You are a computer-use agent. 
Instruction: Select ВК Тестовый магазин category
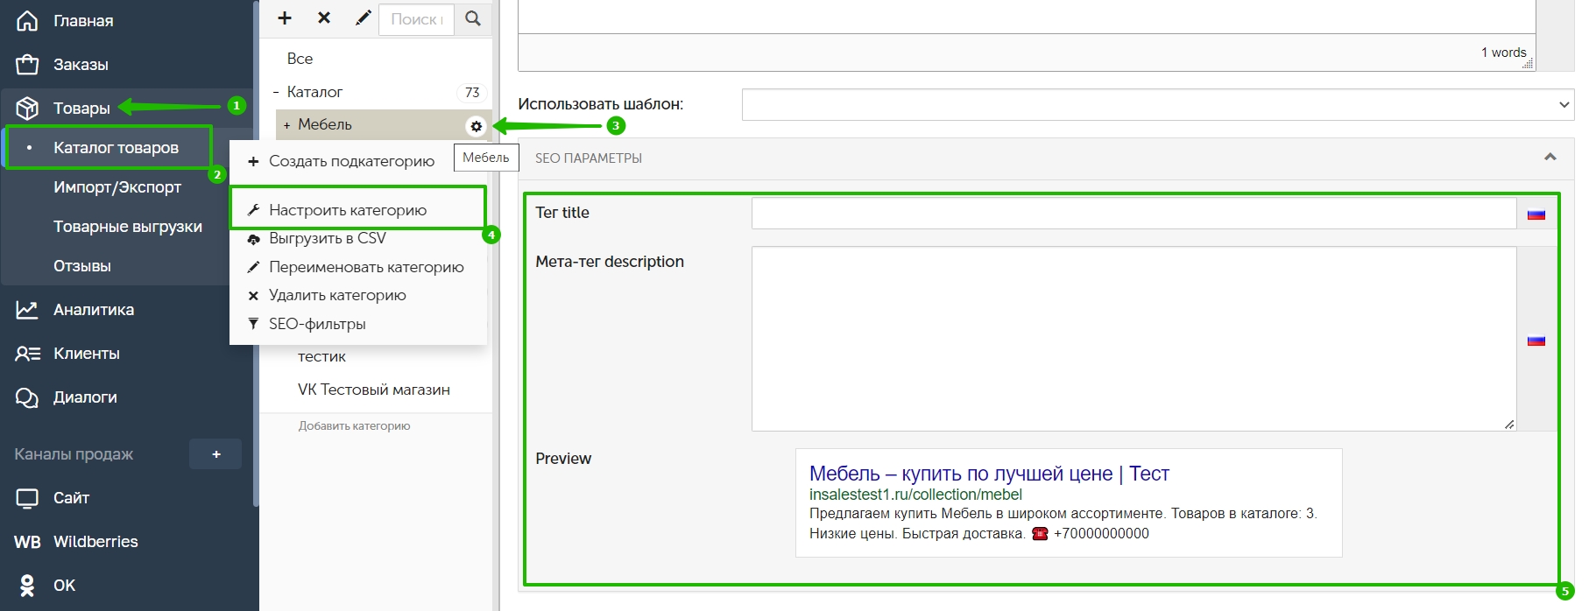pos(373,390)
